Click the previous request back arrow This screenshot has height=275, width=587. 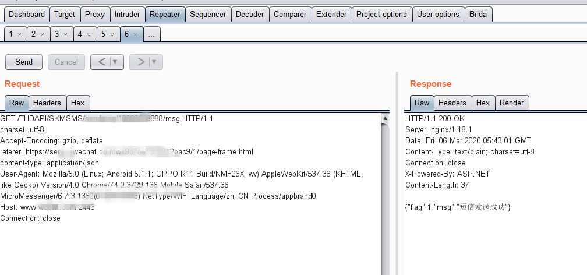coord(101,62)
